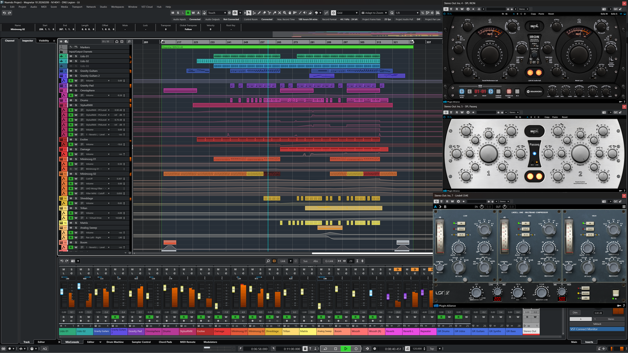Click the Lindell 354E IN power icon
This screenshot has width=628, height=353.
coord(482,207)
